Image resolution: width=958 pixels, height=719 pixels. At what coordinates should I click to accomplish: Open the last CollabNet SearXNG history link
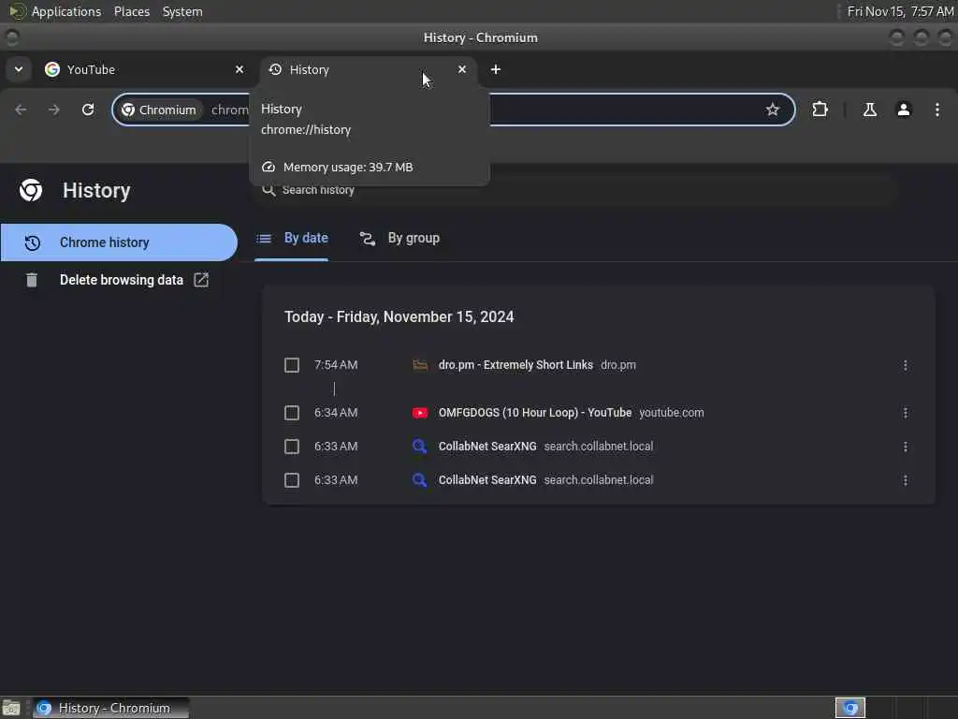[487, 480]
